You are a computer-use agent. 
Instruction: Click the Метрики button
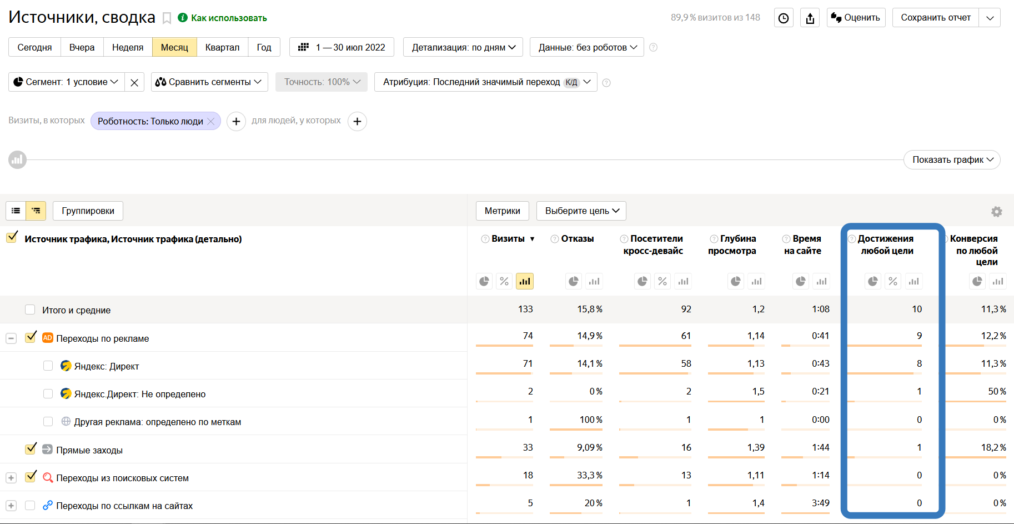pyautogui.click(x=502, y=211)
